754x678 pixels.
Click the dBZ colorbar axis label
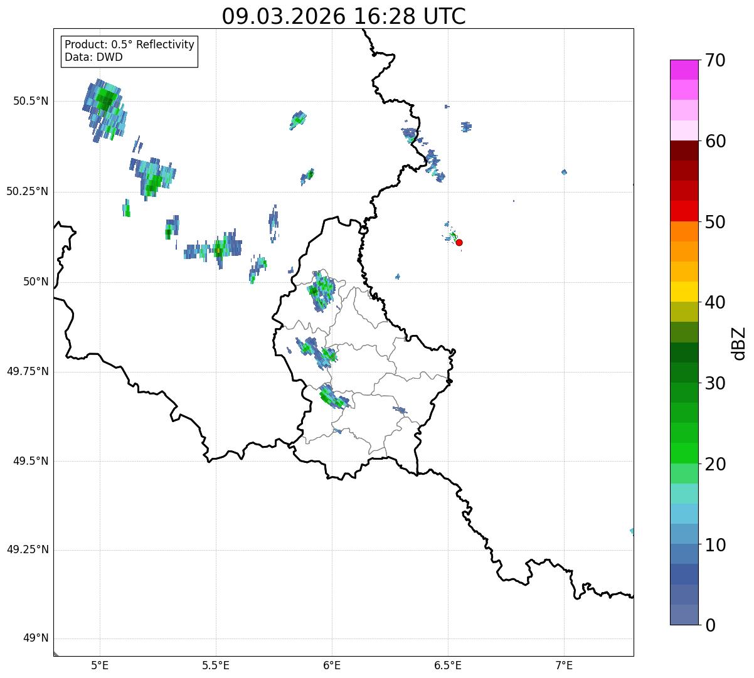pyautogui.click(x=739, y=343)
